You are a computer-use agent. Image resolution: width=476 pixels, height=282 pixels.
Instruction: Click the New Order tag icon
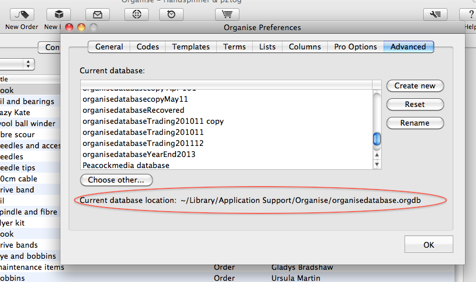(22, 15)
